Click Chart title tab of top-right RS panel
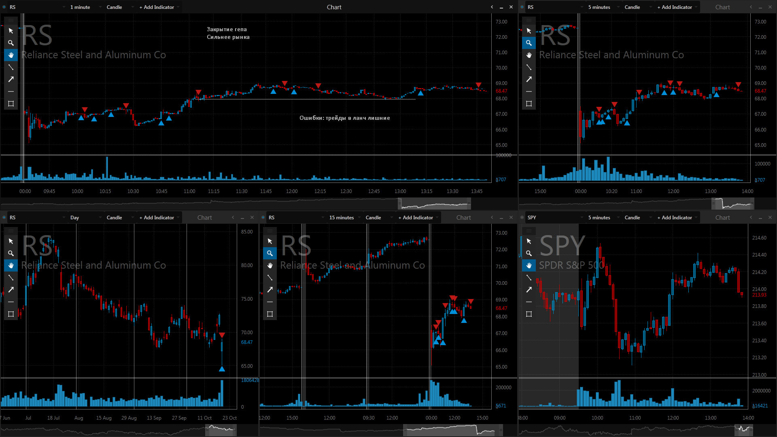 click(723, 7)
